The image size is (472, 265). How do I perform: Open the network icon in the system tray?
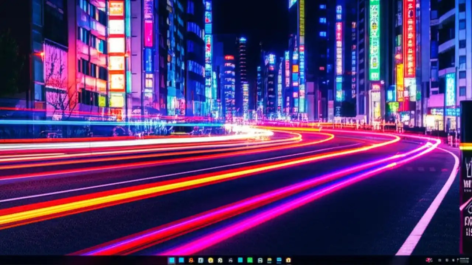[x=447, y=260]
